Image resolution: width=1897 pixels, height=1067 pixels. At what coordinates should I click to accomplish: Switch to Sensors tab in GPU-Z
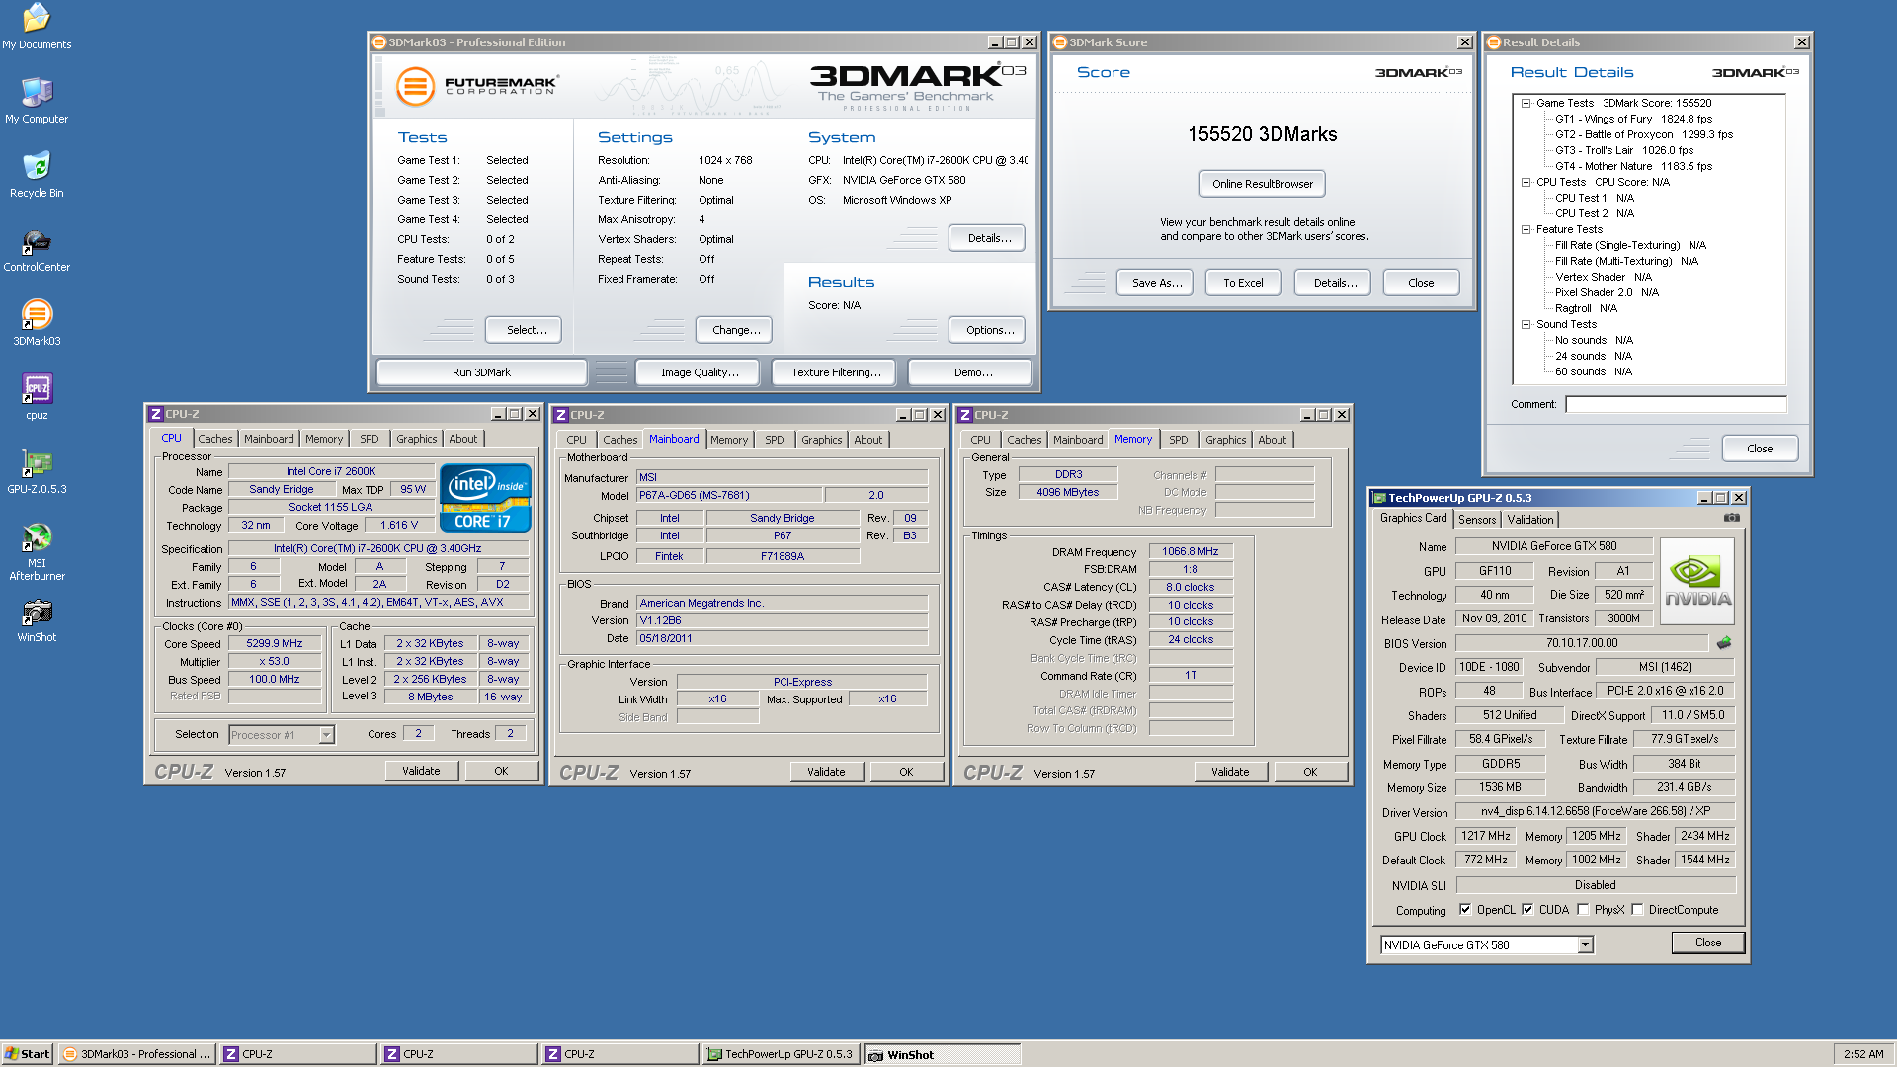tap(1477, 520)
